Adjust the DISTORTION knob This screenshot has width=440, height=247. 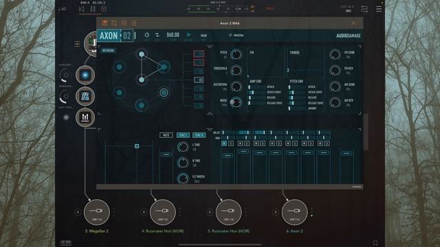[236, 86]
